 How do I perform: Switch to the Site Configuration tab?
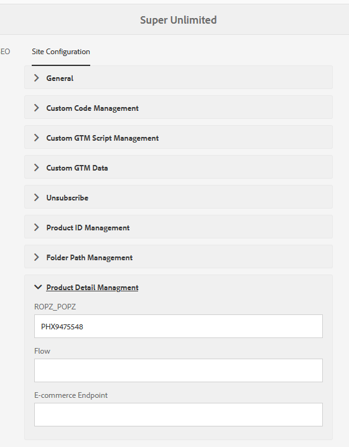[61, 52]
